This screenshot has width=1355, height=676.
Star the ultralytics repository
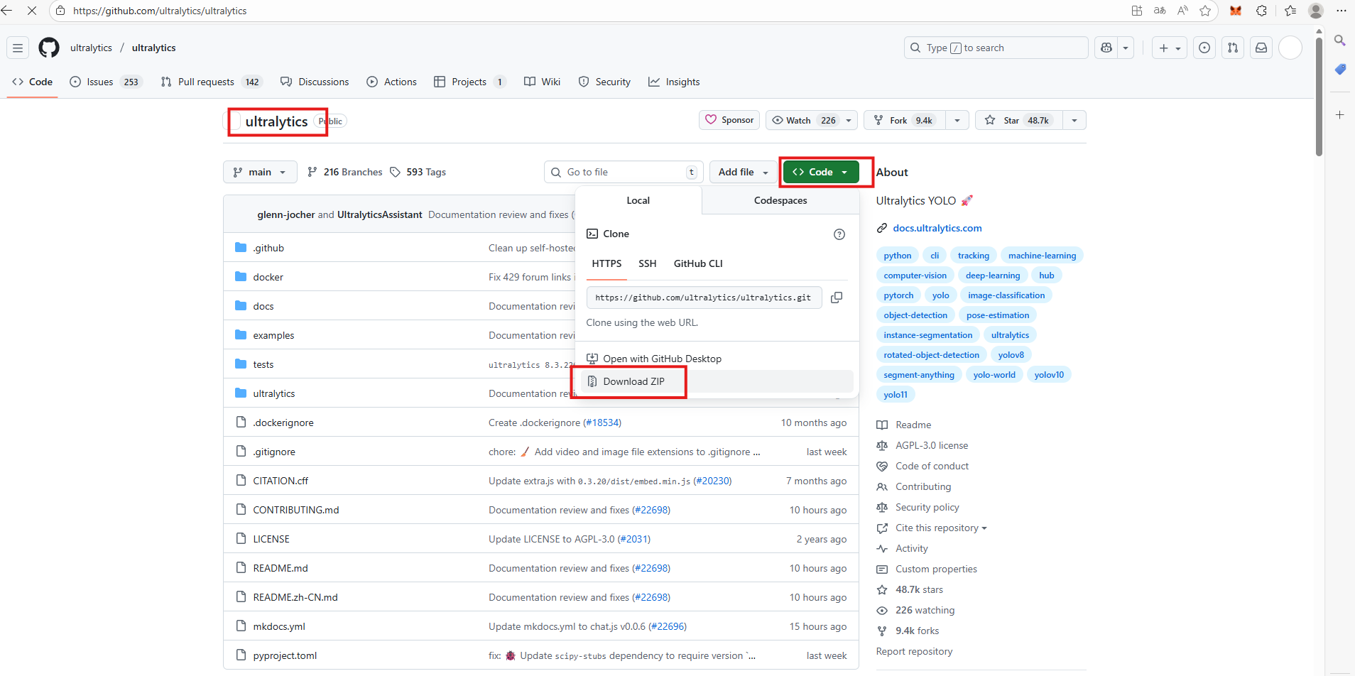[1020, 120]
